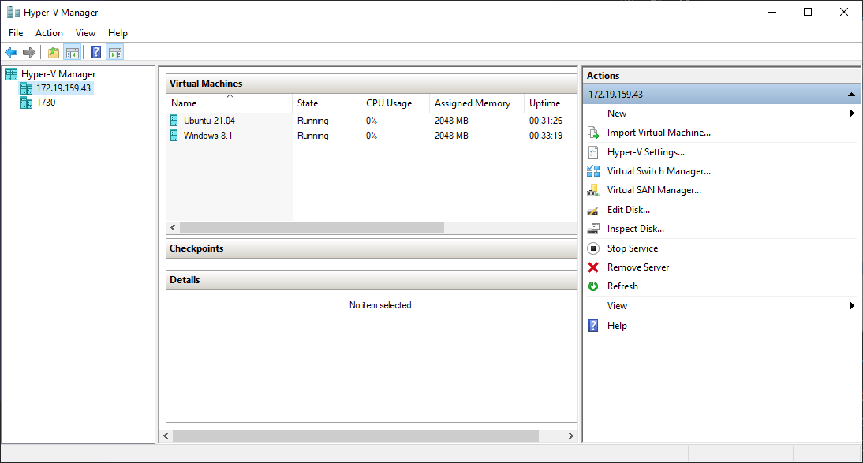Click the Virtual Machines list horizontal scrollbar thumb

[312, 227]
